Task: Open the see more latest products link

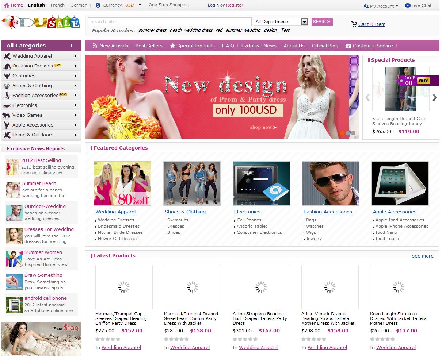Action: pyautogui.click(x=423, y=256)
